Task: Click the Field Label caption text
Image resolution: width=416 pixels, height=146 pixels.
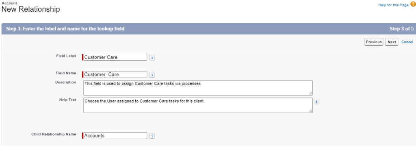Action: pos(66,56)
